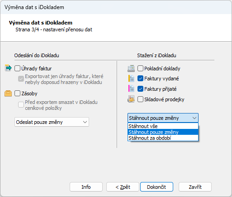Pick the highlighted Stáhnout pouze změny entry
The height and width of the screenshot is (197, 232).
pos(163,132)
